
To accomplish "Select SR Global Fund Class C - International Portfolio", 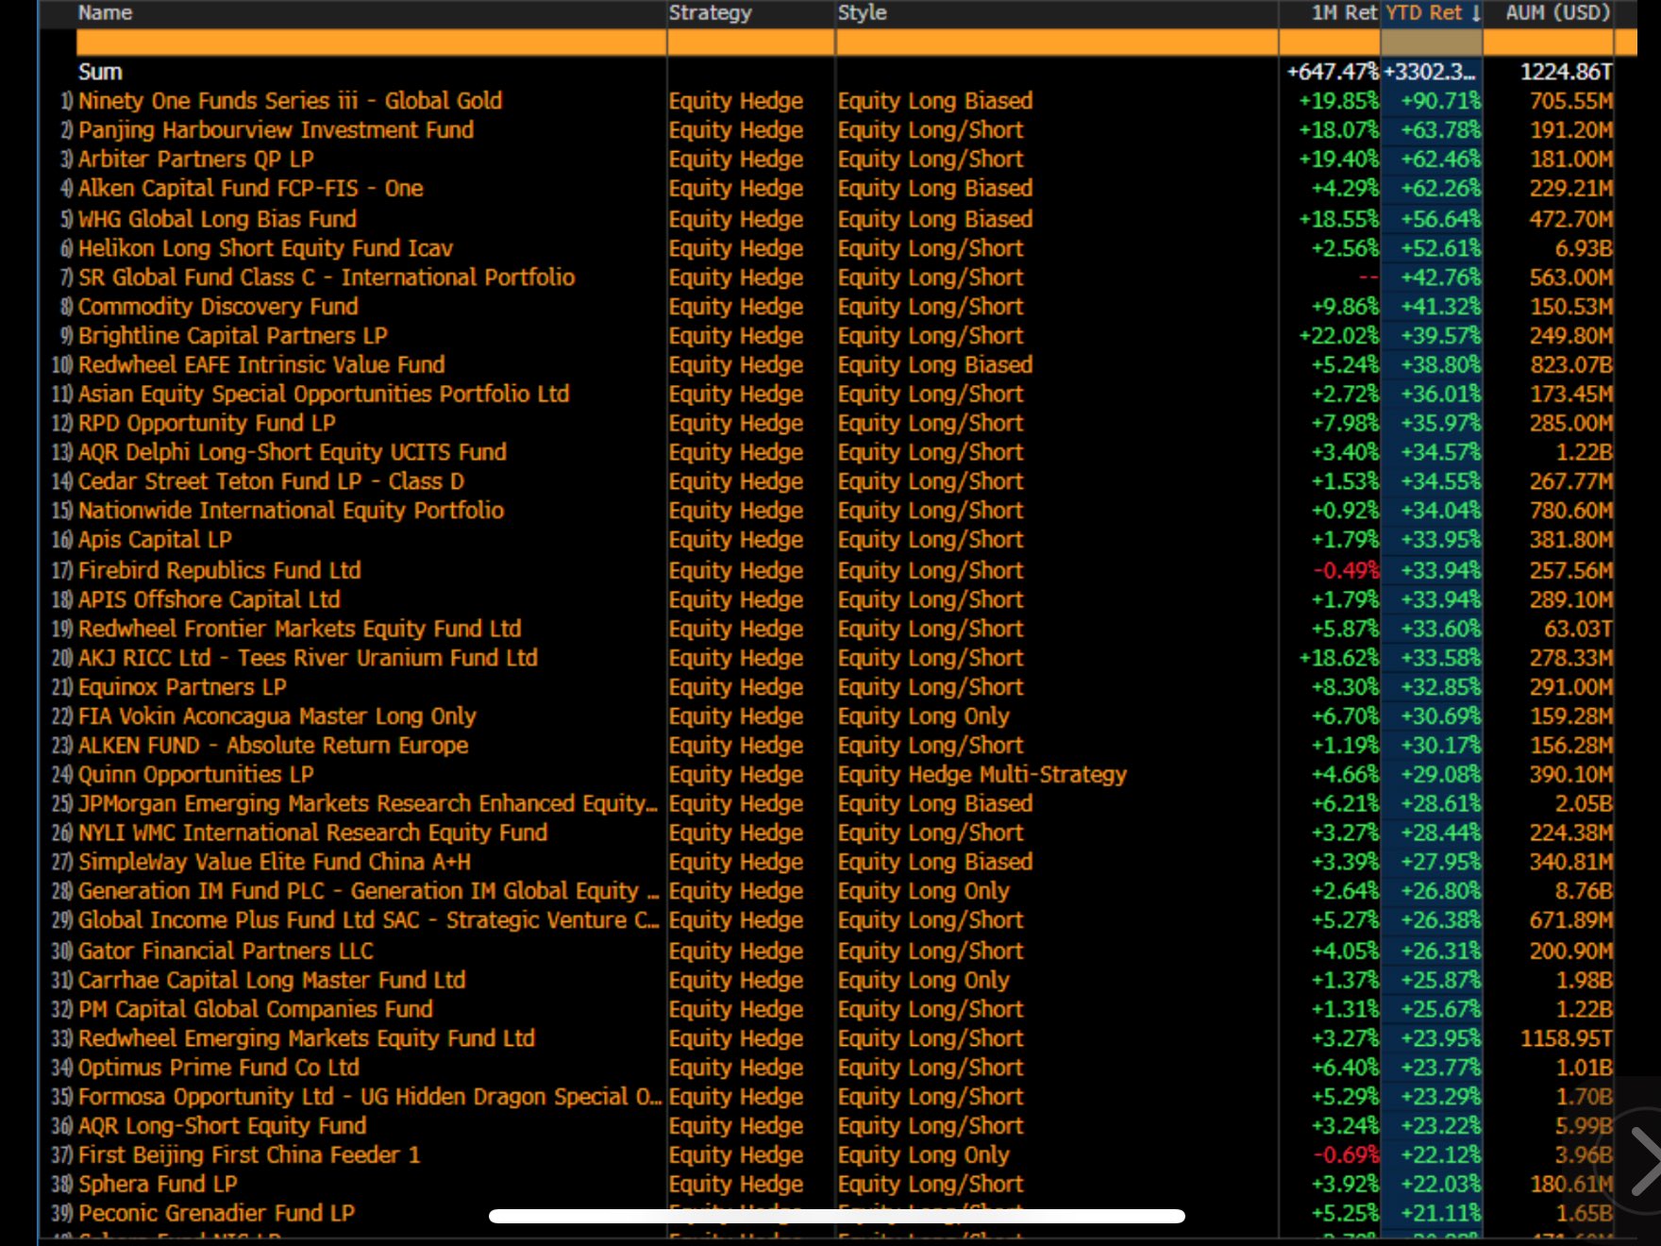I will 326,278.
